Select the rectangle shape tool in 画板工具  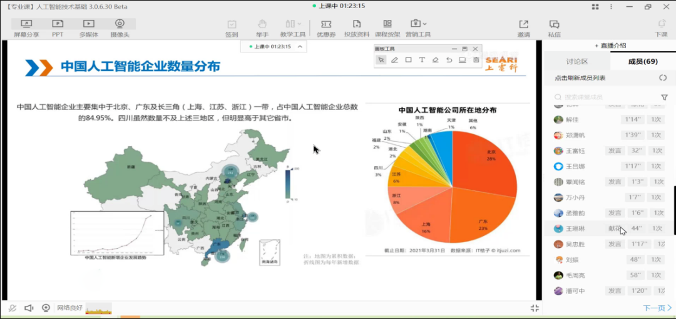[408, 60]
